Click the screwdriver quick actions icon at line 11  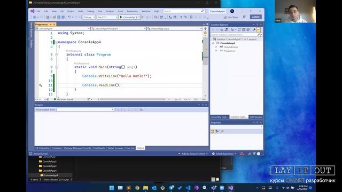[x=41, y=85]
